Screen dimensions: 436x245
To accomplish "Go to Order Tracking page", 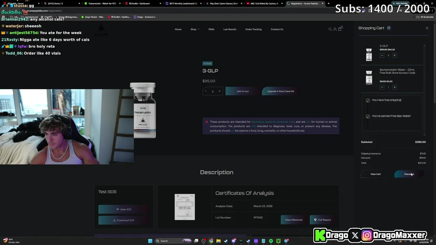I will (x=253, y=29).
